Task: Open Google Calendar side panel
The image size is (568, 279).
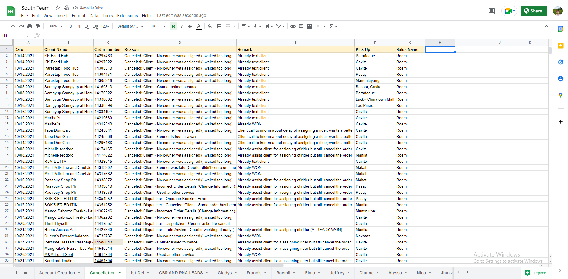Action: click(560, 29)
